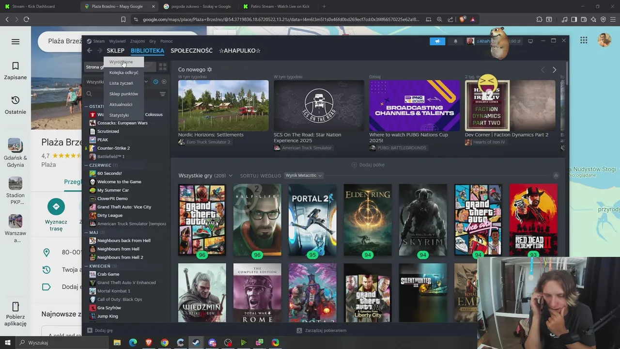Viewport: 620px width, 349px height.
Task: Click the Windows taskbar Wyszukaj search box
Action: click(62, 343)
